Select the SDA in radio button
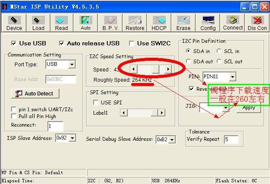270x184 pixels. [188, 51]
